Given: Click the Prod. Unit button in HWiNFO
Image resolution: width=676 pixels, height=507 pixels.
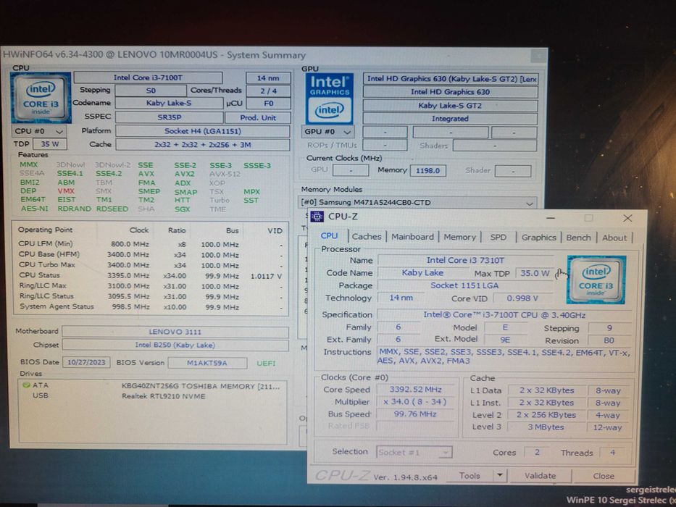Looking at the screenshot, I should [258, 117].
